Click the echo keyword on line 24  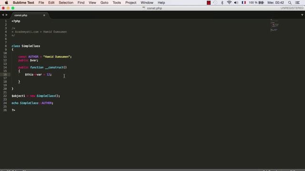pyautogui.click(x=15, y=103)
